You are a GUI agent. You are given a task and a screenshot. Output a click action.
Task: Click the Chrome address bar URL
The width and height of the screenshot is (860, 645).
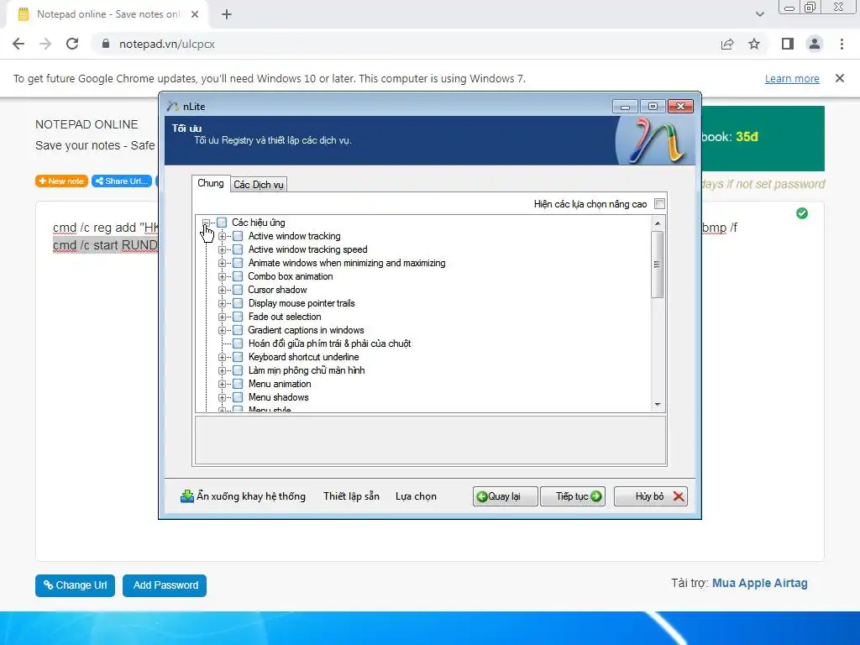[167, 44]
